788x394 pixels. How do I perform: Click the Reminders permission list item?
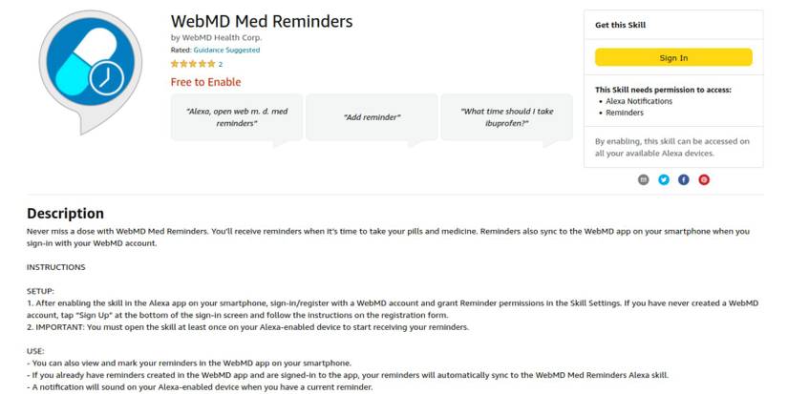tap(626, 112)
